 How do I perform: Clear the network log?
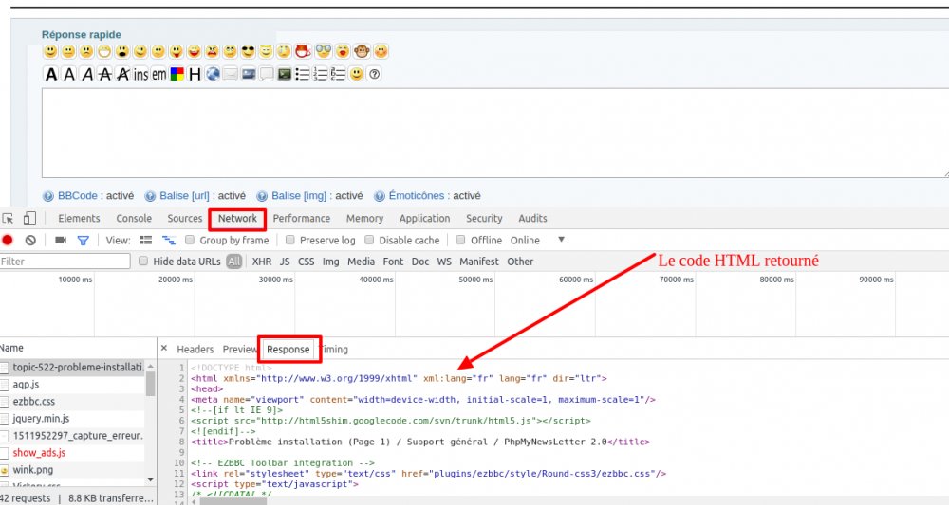point(30,241)
